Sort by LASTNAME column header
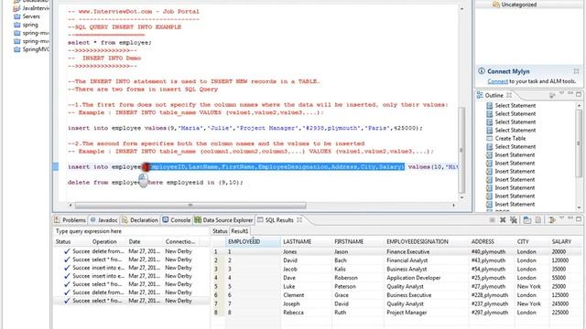 click(306, 241)
